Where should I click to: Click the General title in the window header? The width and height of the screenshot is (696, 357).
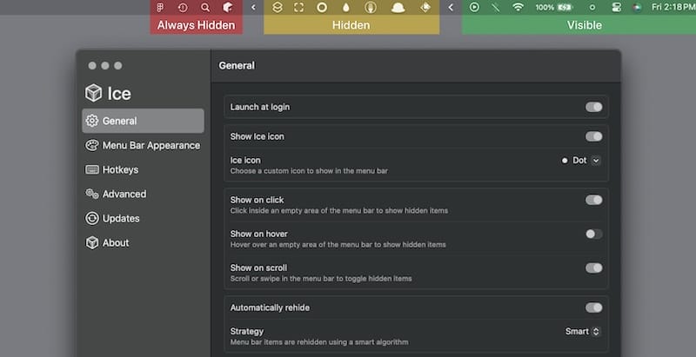pyautogui.click(x=237, y=65)
